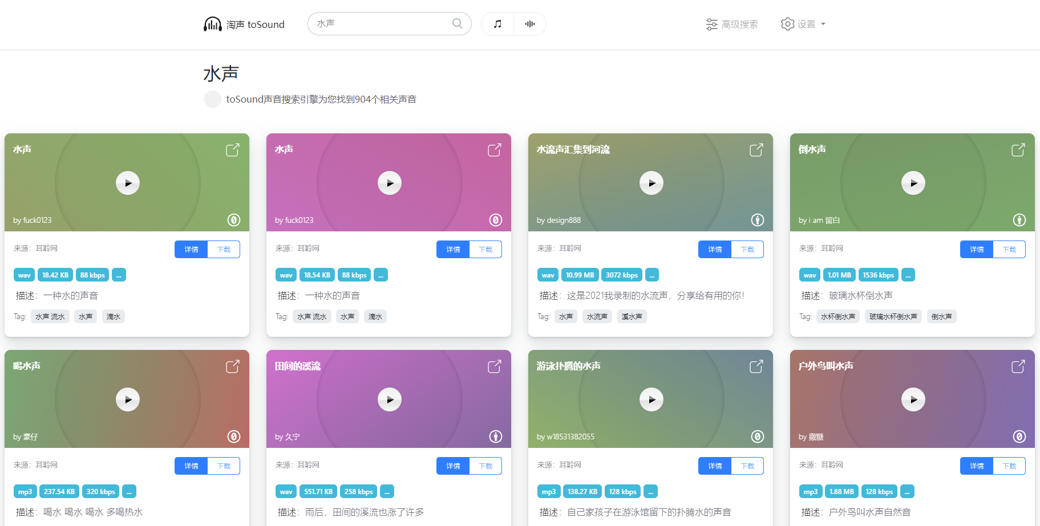Open 喝水声 external link icon
Viewport: 1040px width, 526px height.
233,366
